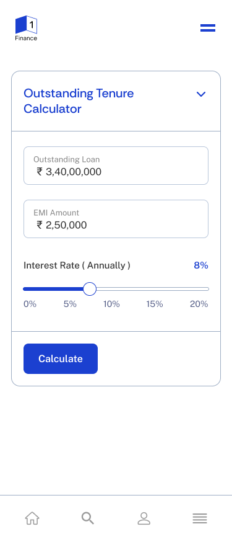
Task: Click the rupee symbol in EMI Amount
Action: click(40, 225)
